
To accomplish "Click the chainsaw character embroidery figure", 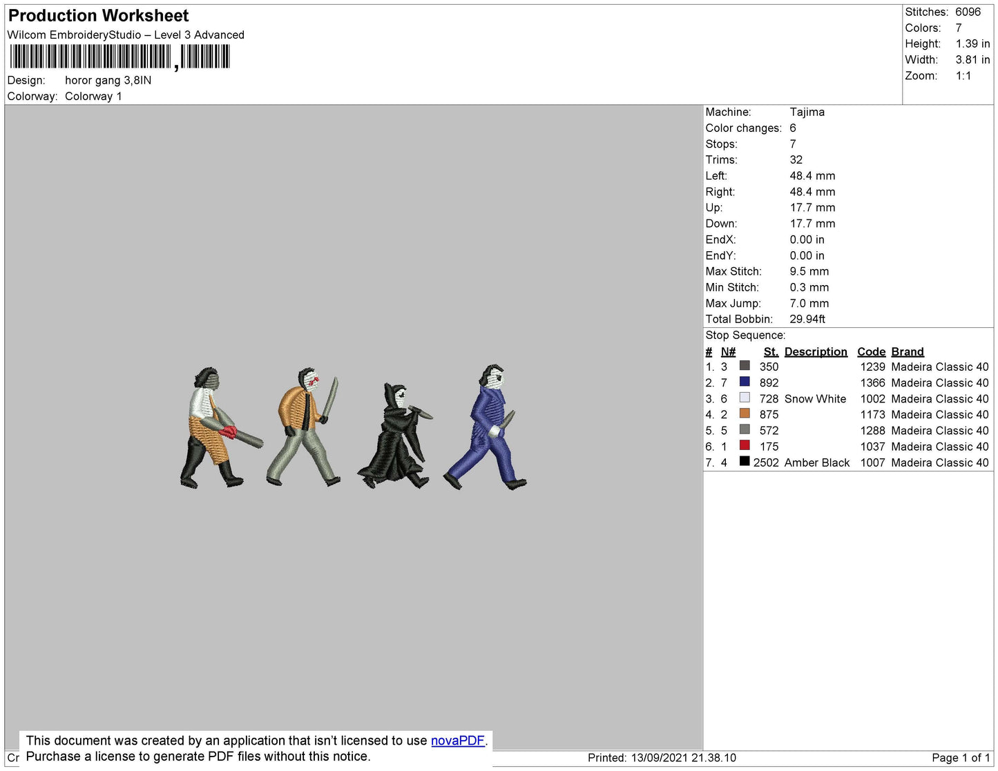I will click(220, 428).
